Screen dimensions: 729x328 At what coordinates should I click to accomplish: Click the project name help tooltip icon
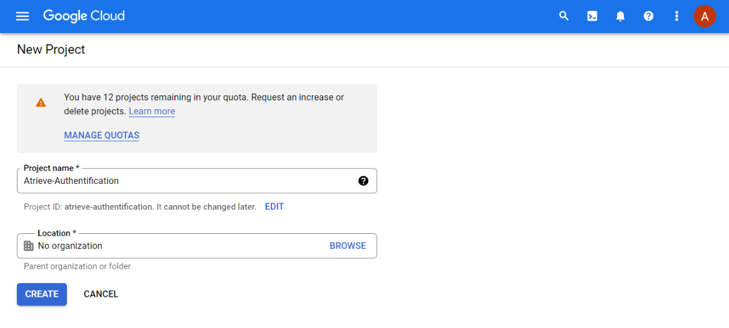tap(363, 181)
